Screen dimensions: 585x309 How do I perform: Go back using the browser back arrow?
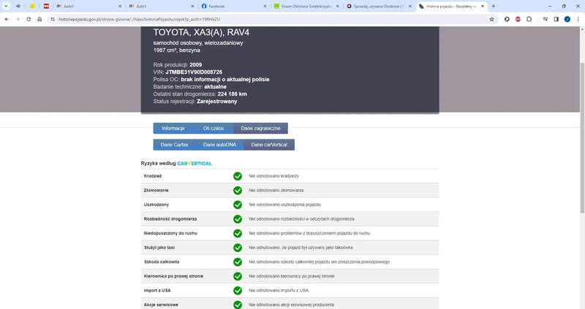[7, 19]
